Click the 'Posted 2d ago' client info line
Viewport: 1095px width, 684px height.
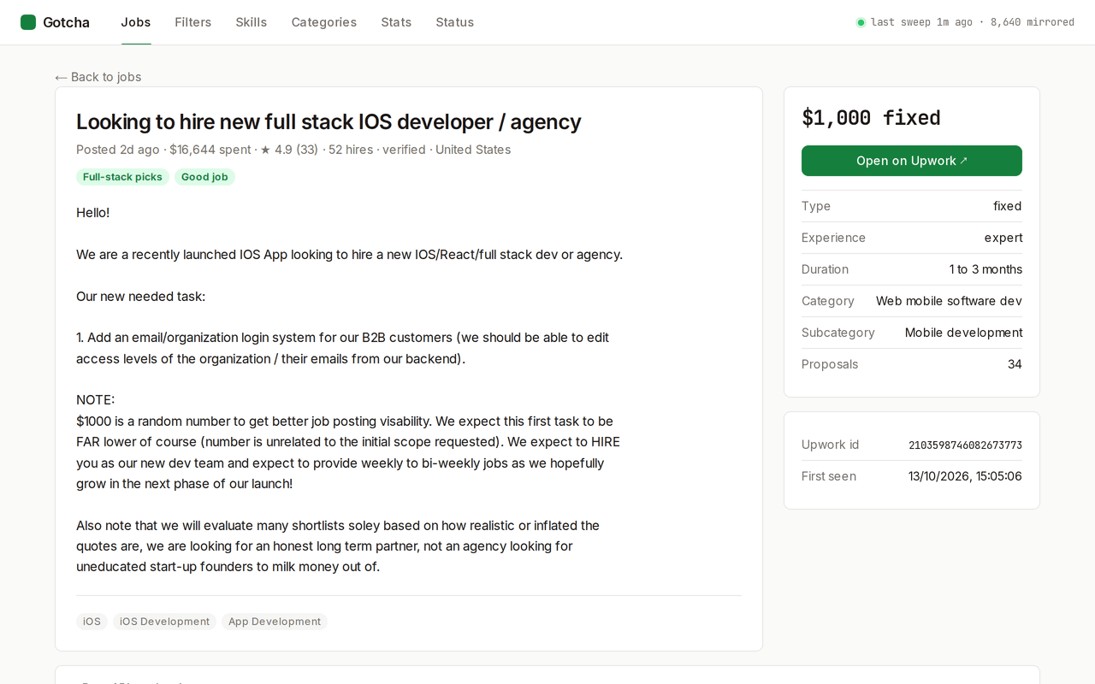click(x=293, y=150)
